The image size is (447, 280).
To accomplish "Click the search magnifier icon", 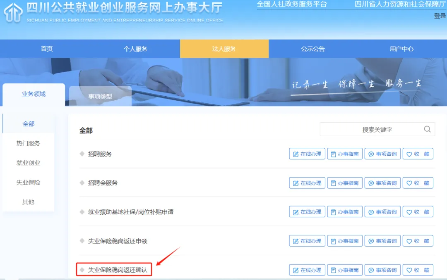I will click(427, 129).
